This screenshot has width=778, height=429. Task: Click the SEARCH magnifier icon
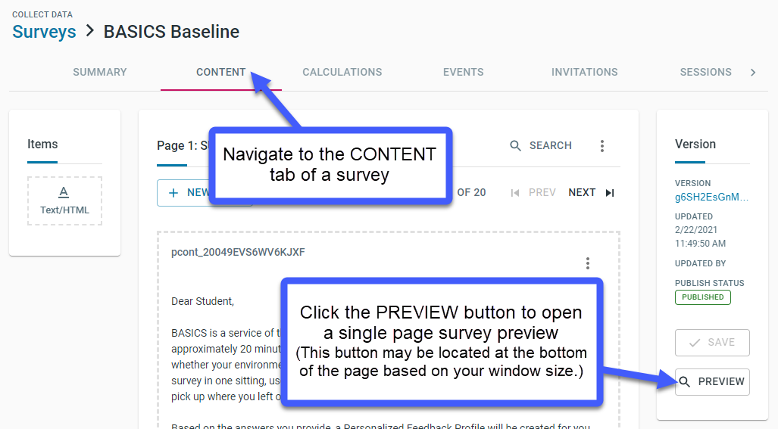click(x=516, y=145)
